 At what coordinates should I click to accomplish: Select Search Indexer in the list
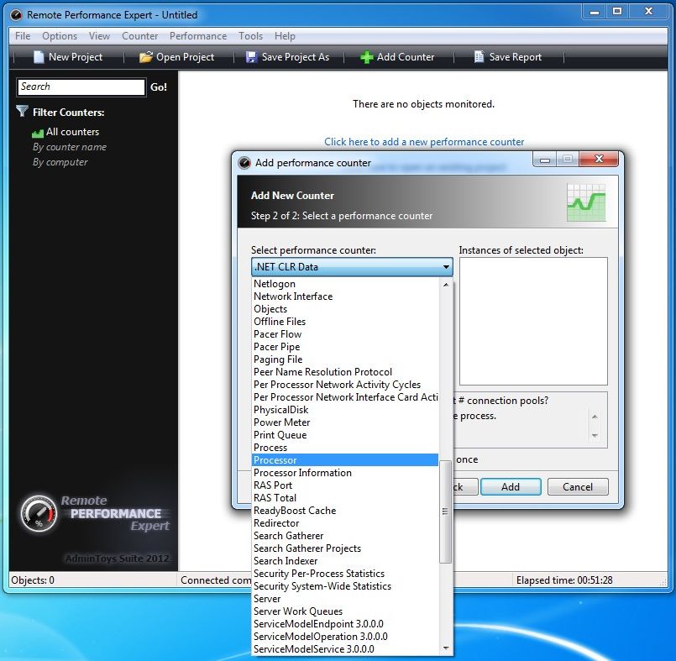pyautogui.click(x=345, y=560)
